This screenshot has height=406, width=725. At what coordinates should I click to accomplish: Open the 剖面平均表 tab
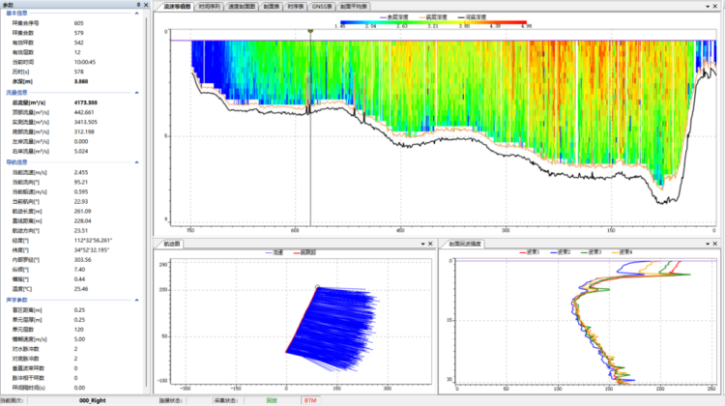[x=354, y=7]
